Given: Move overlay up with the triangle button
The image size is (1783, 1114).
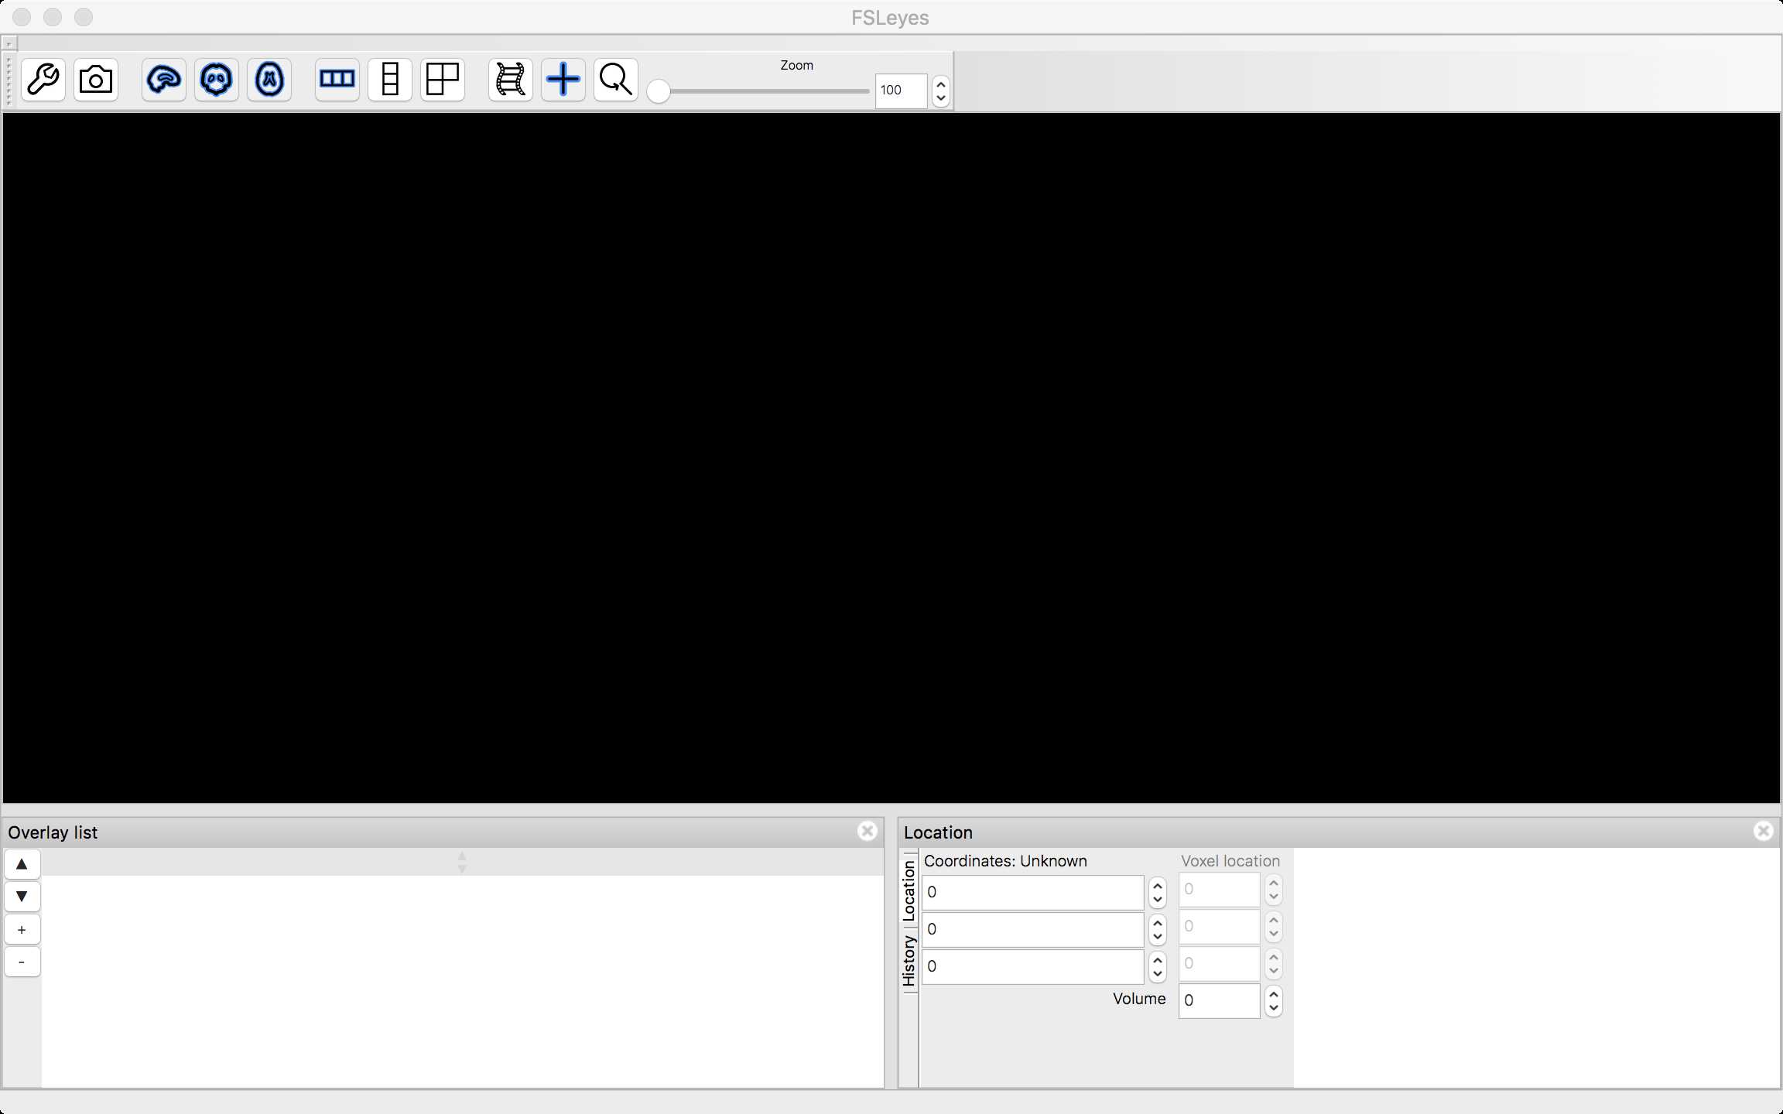Looking at the screenshot, I should click(x=22, y=864).
